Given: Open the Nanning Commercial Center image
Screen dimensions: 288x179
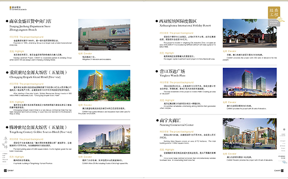Looking at the screenshot, I should (249, 134).
